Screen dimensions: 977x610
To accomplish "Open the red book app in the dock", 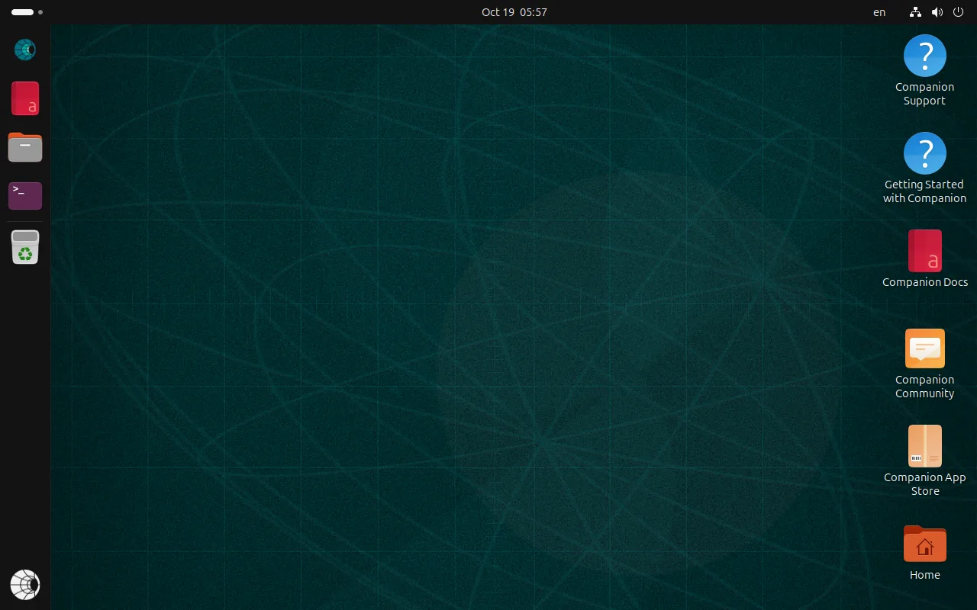I will point(25,98).
